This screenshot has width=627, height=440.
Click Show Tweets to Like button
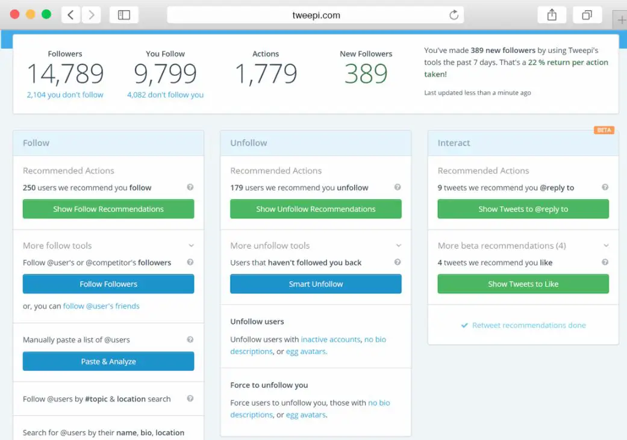[x=523, y=284]
